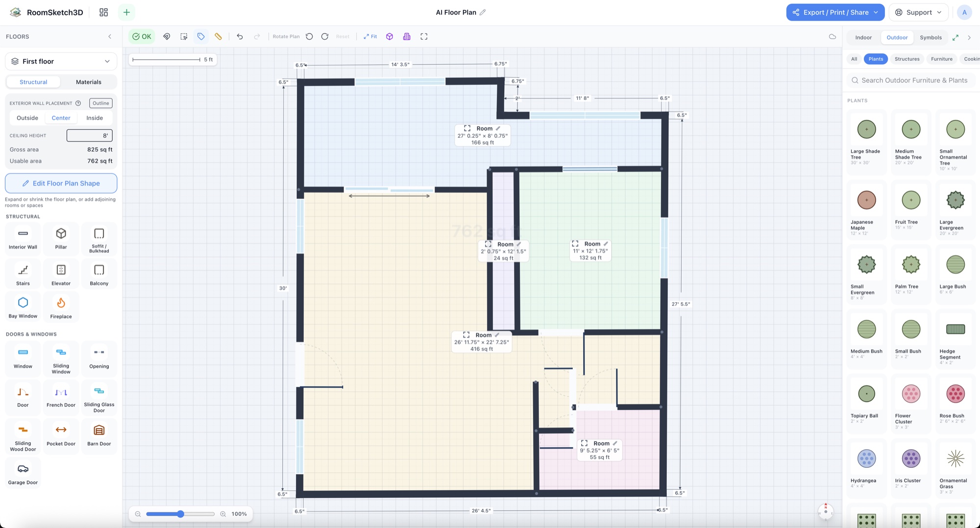
Task: Select the Bay Window element
Action: click(23, 308)
